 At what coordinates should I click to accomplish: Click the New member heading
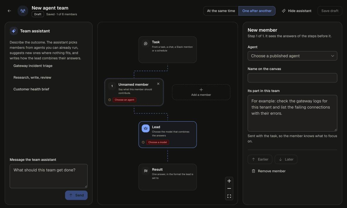pyautogui.click(x=262, y=30)
